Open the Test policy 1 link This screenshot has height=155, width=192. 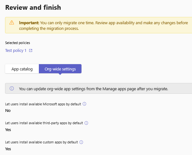(x=16, y=51)
